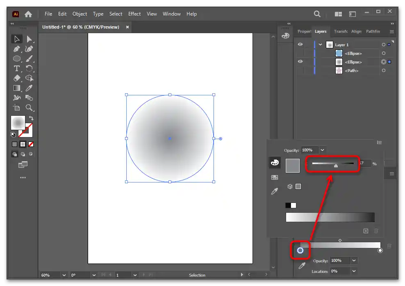Image resolution: width=405 pixels, height=286 pixels.
Task: Open the gradient stop Location dropdown
Action: pyautogui.click(x=354, y=271)
